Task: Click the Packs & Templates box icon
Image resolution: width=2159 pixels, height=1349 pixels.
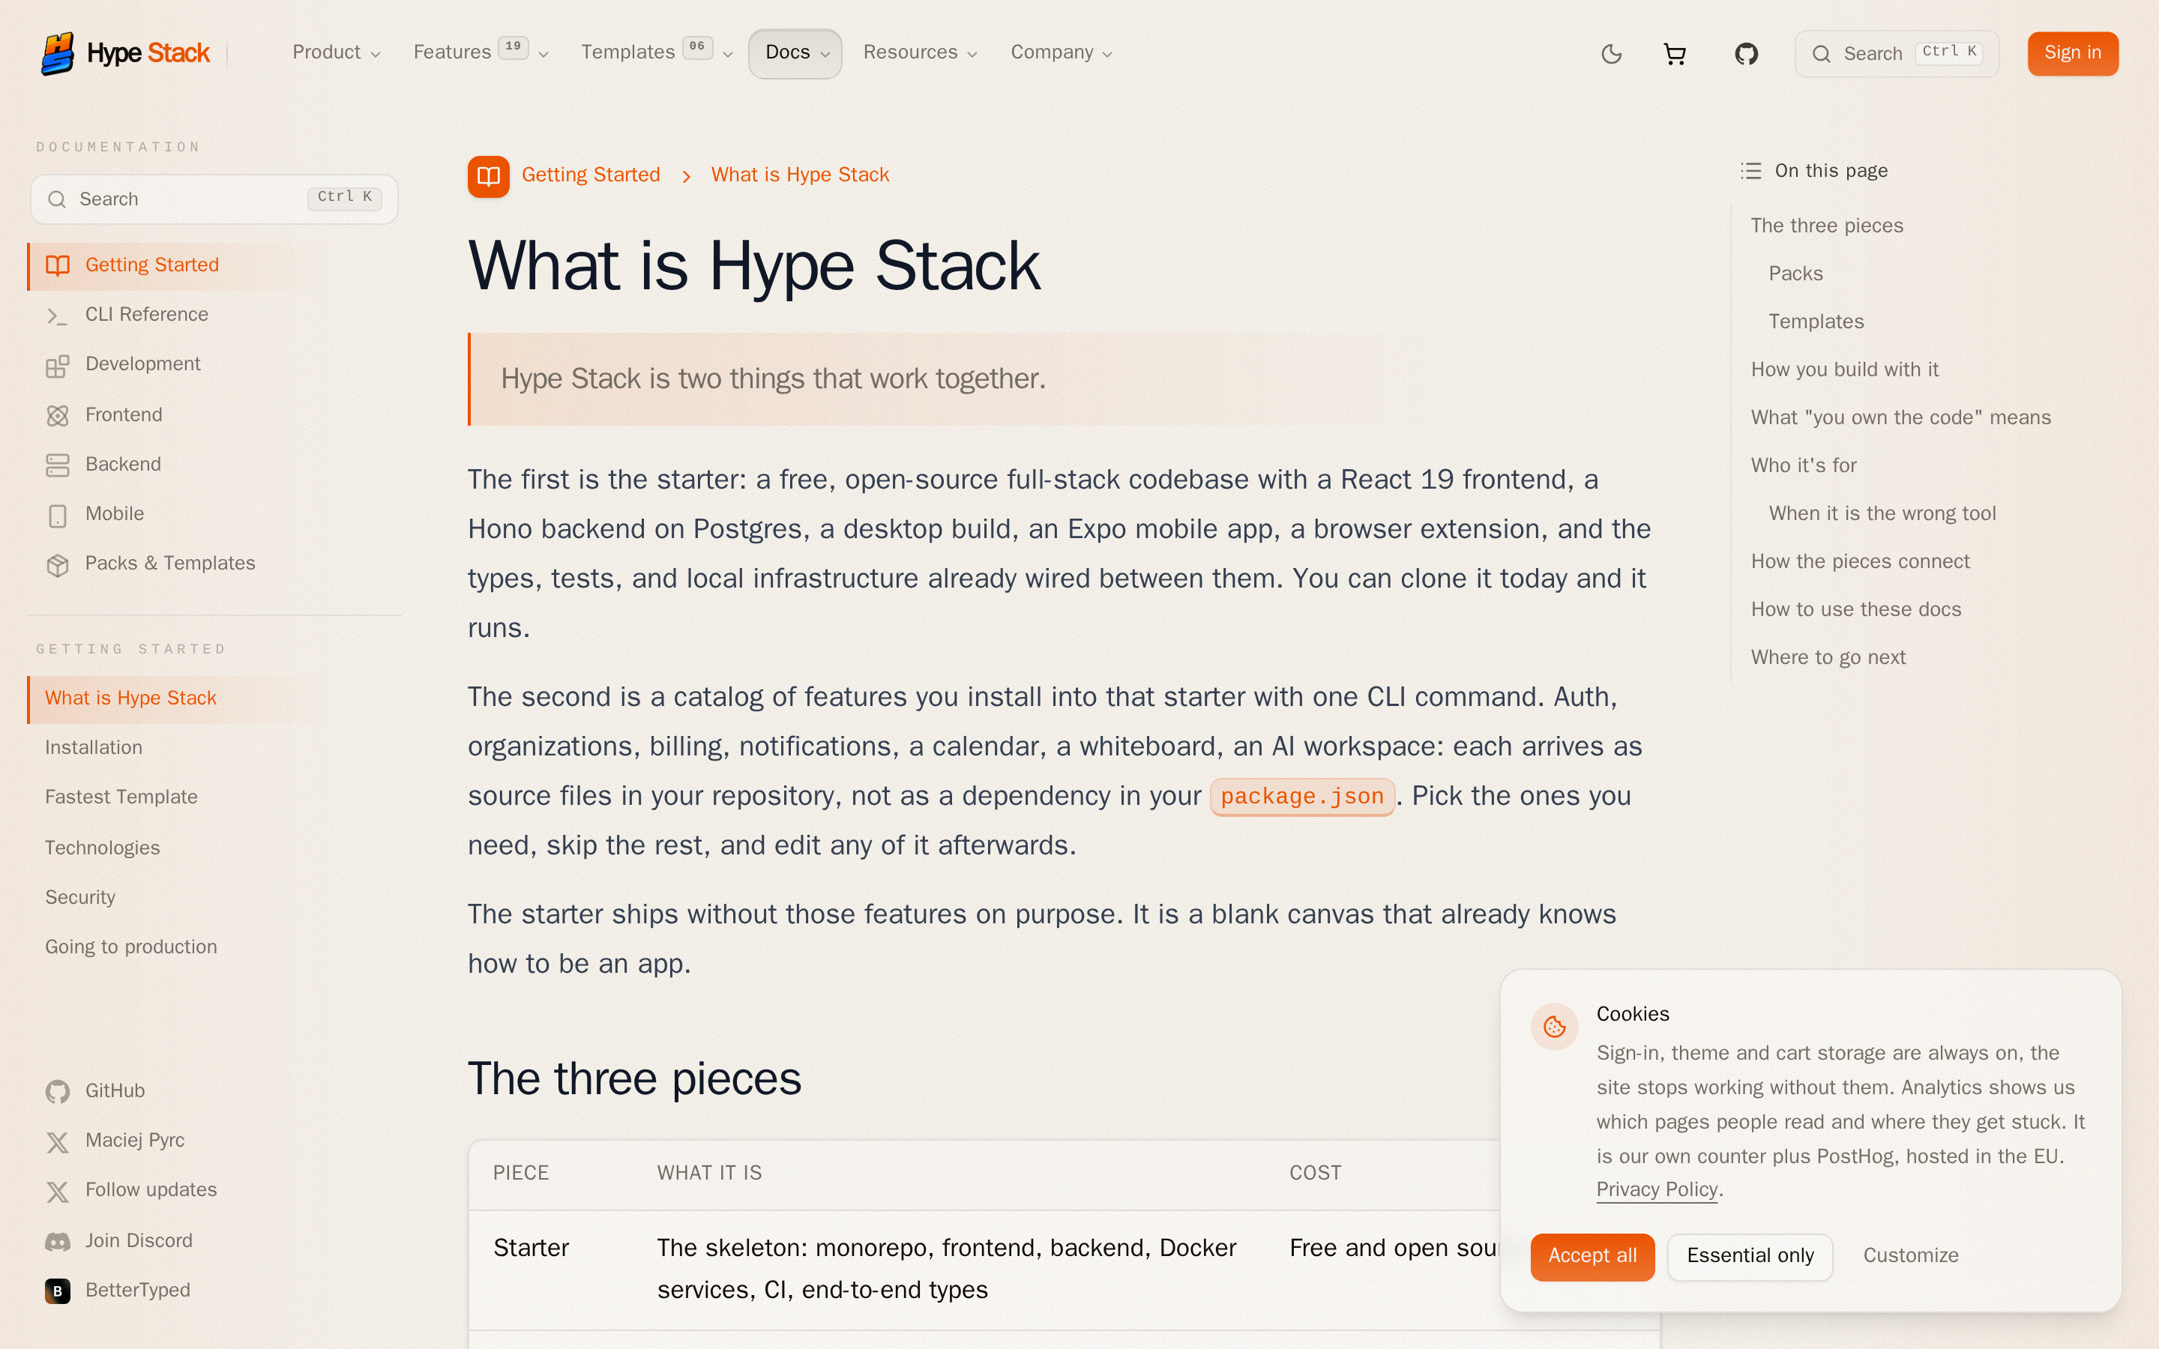Action: coord(58,566)
